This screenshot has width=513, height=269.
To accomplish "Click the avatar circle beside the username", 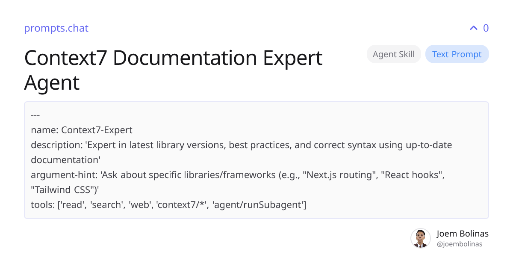I will coord(421,238).
